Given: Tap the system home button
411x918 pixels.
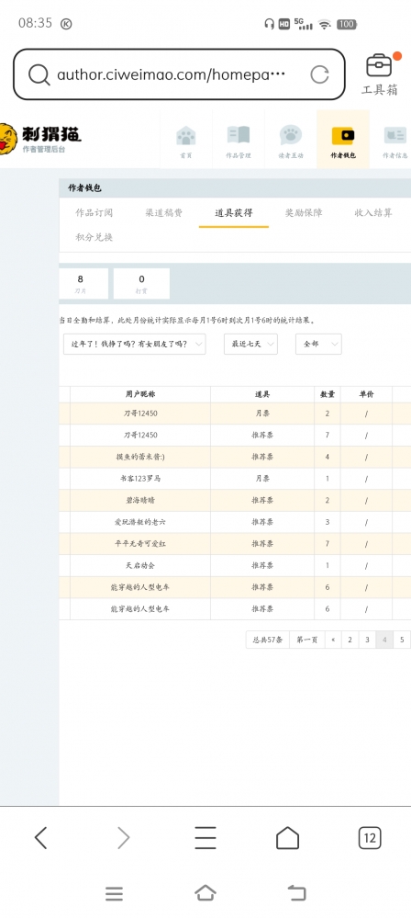Looking at the screenshot, I should pos(205,893).
